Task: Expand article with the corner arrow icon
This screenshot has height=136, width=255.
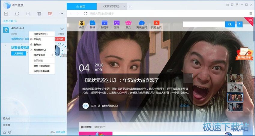Action: [190, 76]
